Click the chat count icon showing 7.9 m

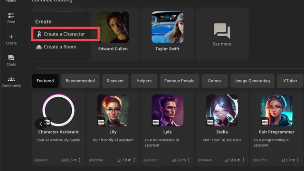point(120,160)
